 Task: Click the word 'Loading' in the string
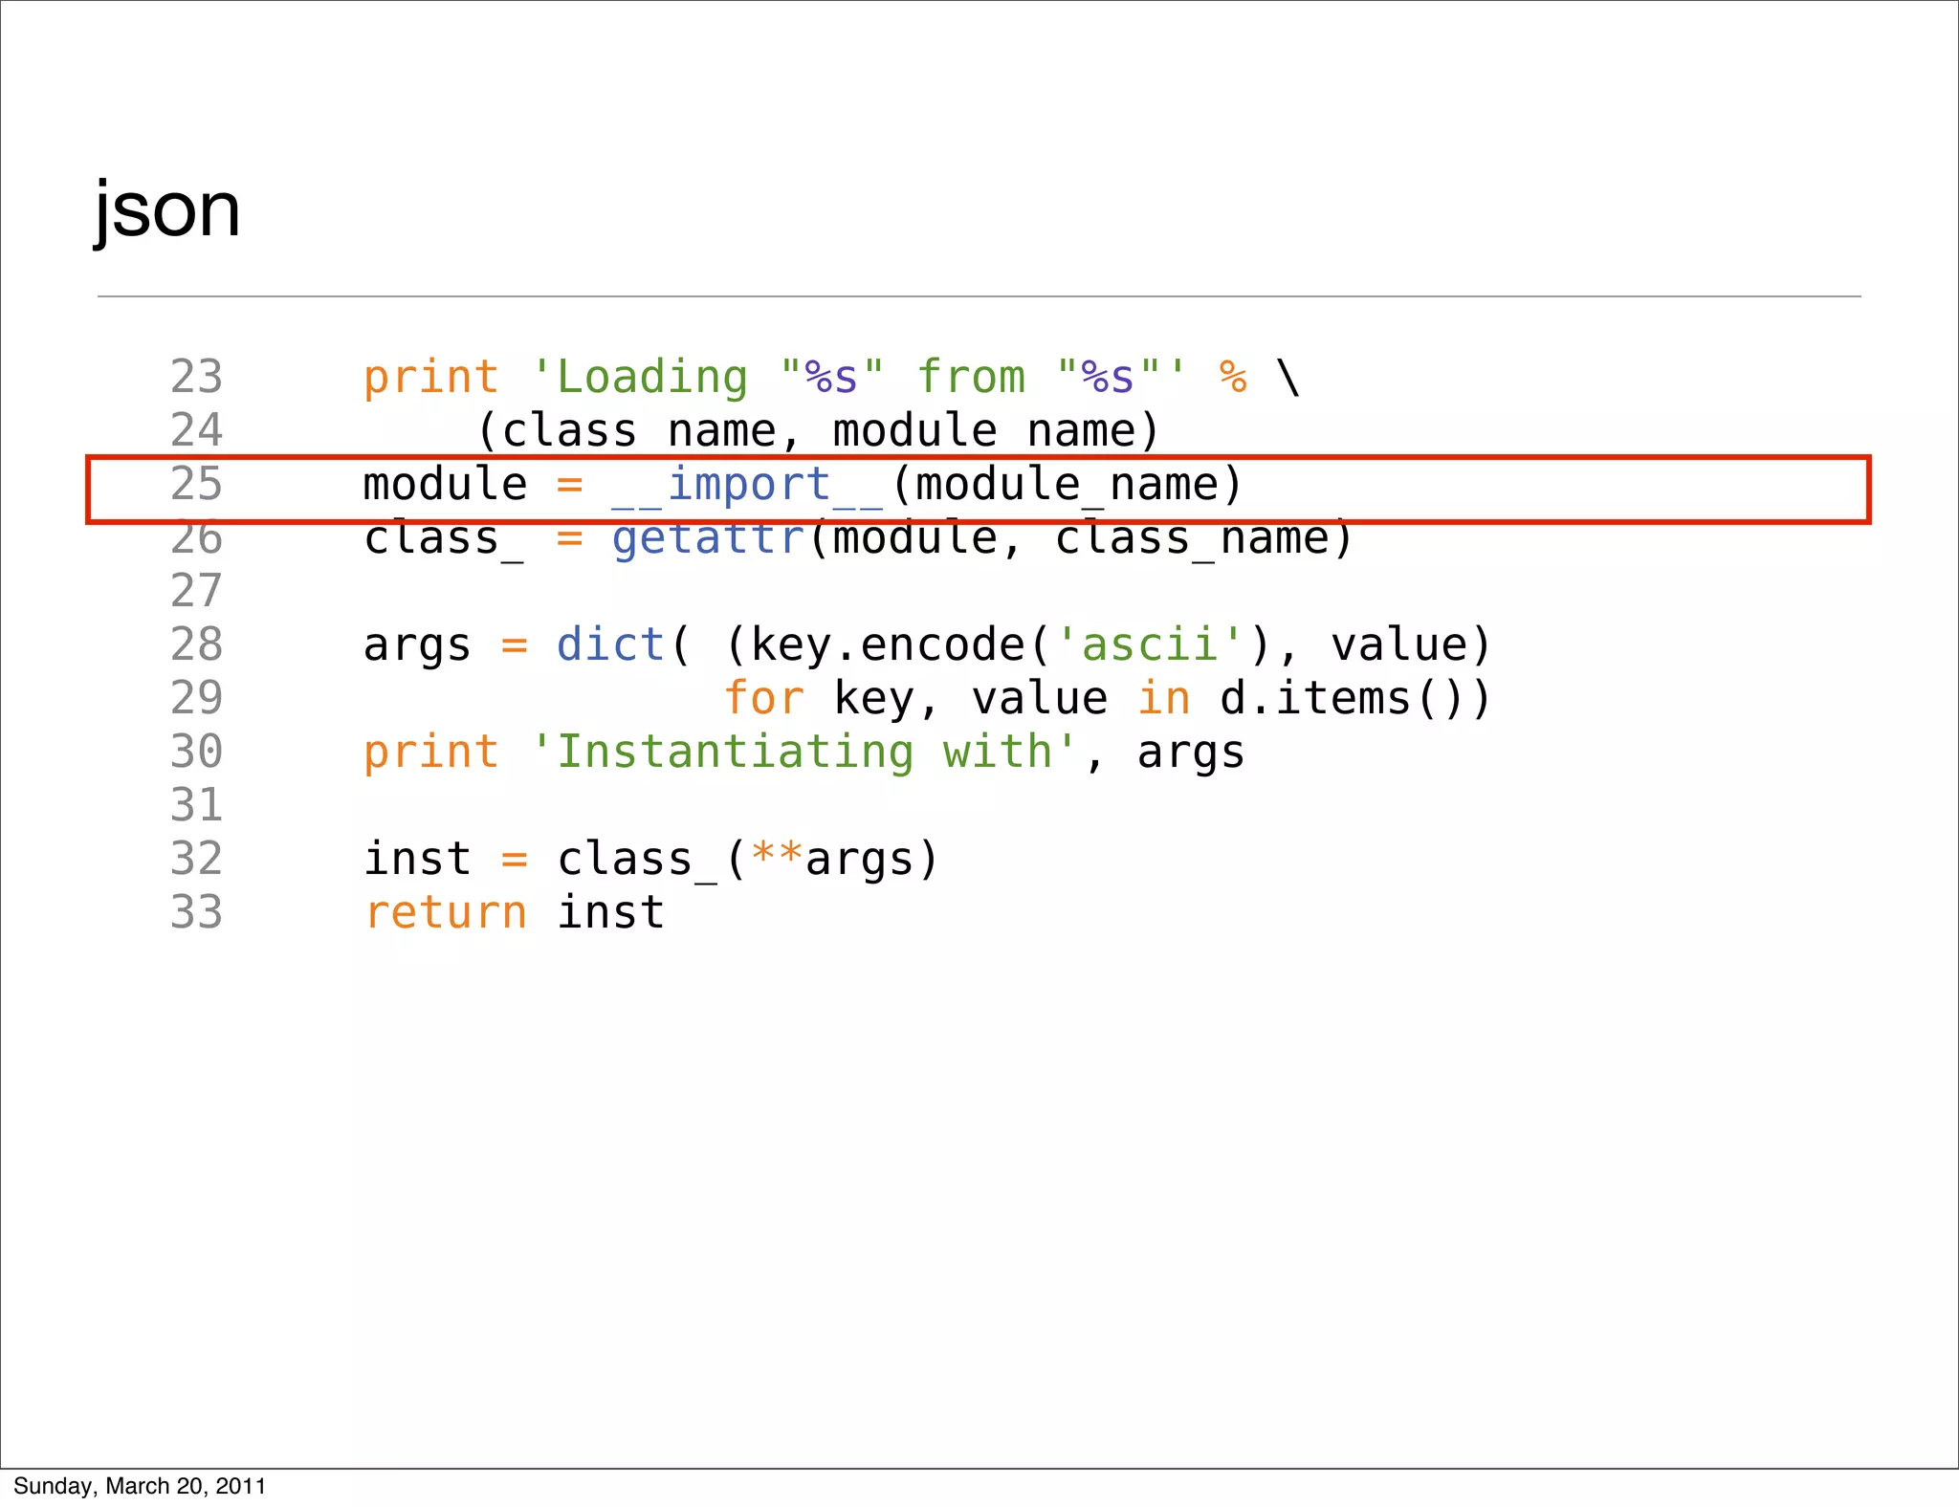click(x=652, y=379)
